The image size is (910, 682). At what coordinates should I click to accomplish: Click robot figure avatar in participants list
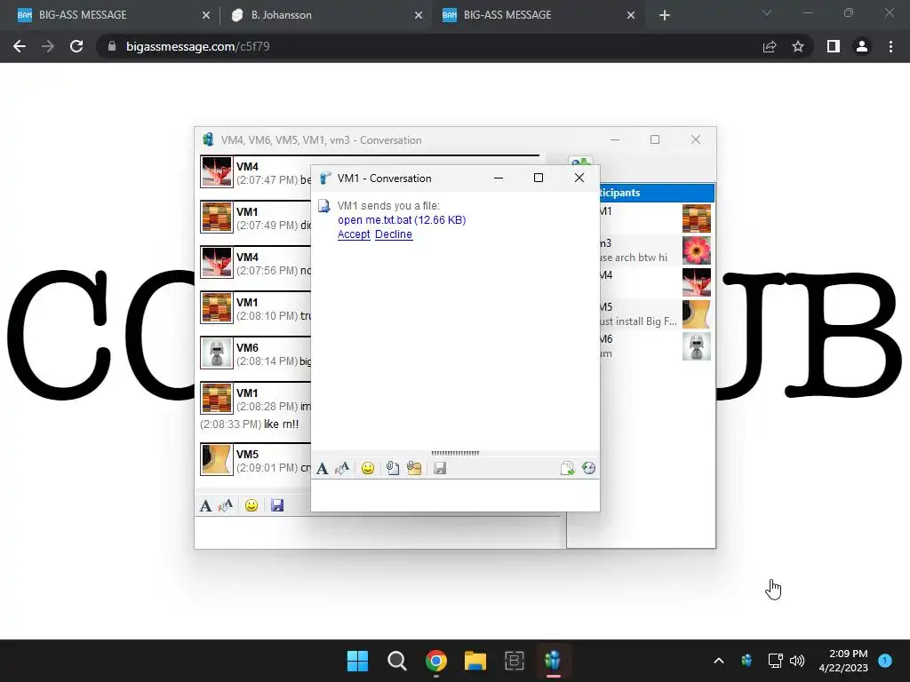click(x=697, y=346)
